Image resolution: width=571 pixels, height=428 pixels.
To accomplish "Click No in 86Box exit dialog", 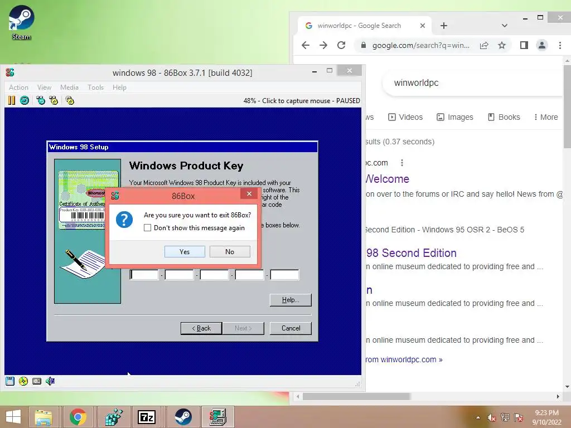I will coord(229,251).
